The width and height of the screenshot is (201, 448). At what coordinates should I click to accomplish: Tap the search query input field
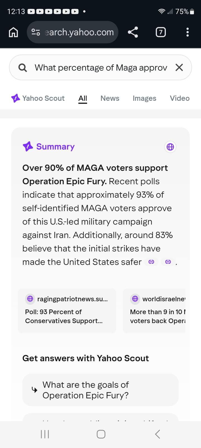[x=100, y=67]
